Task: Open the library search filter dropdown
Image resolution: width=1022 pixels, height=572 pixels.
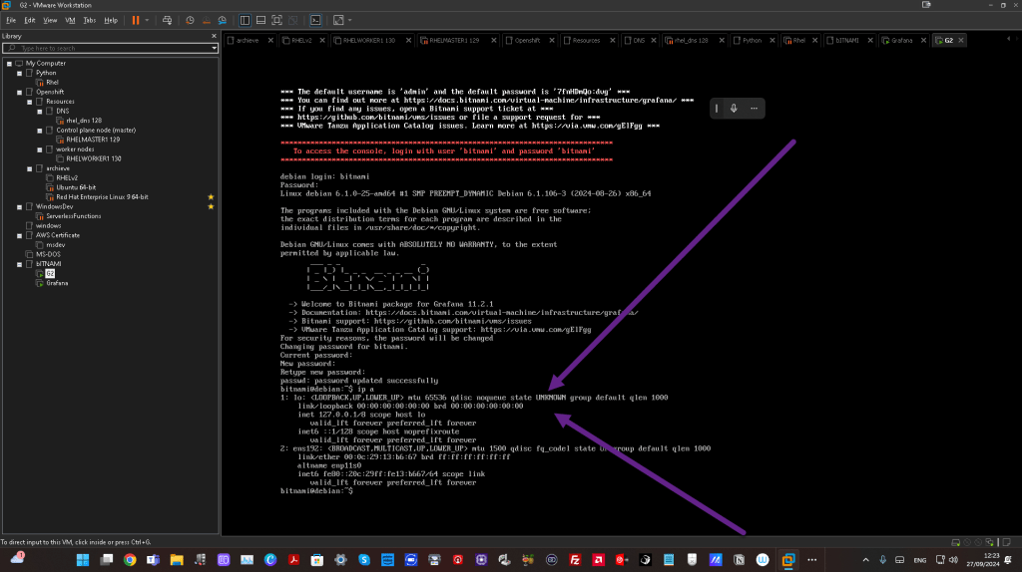Action: 214,48
